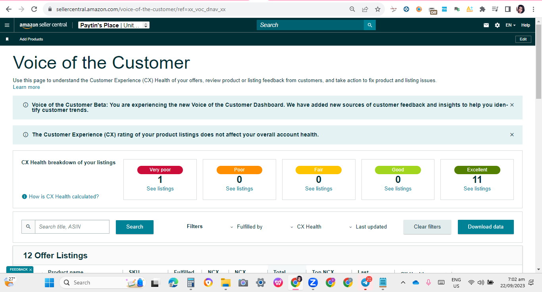542x292 pixels.
Task: Click the Excellent dark green badge
Action: [477, 170]
